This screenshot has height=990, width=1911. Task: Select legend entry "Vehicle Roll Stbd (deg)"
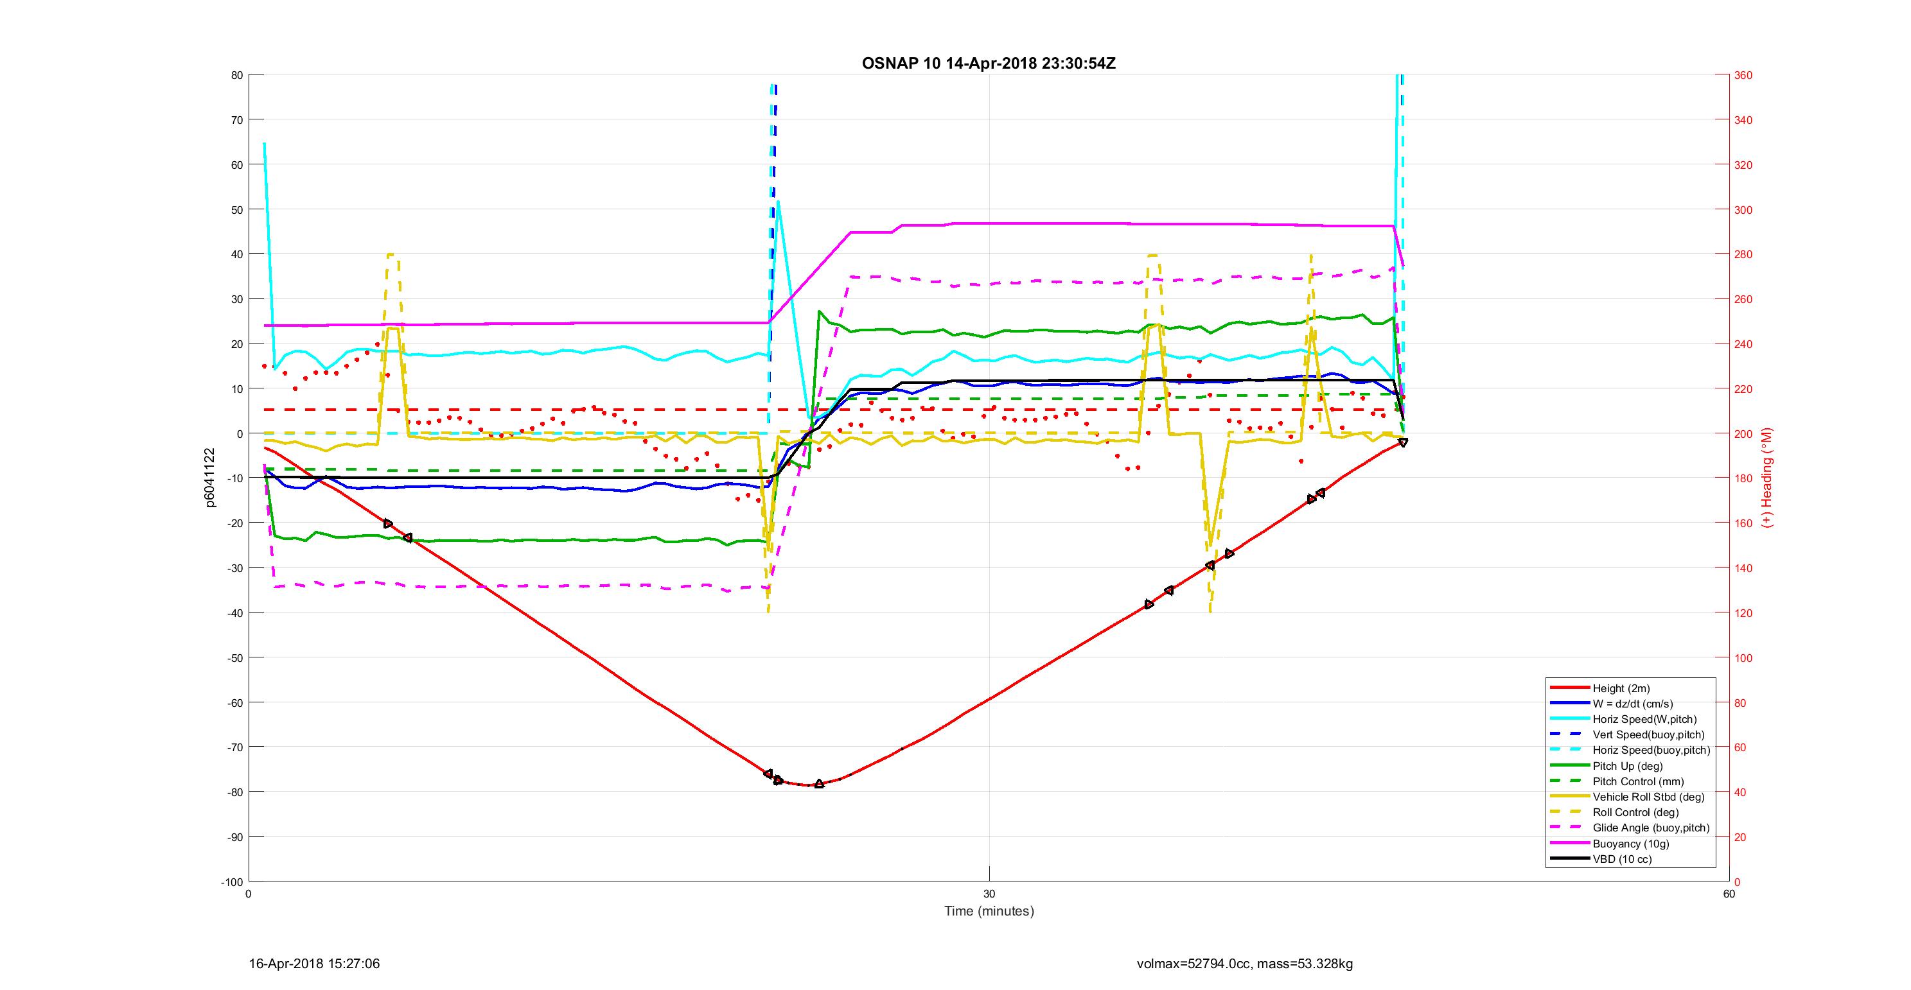point(1648,797)
